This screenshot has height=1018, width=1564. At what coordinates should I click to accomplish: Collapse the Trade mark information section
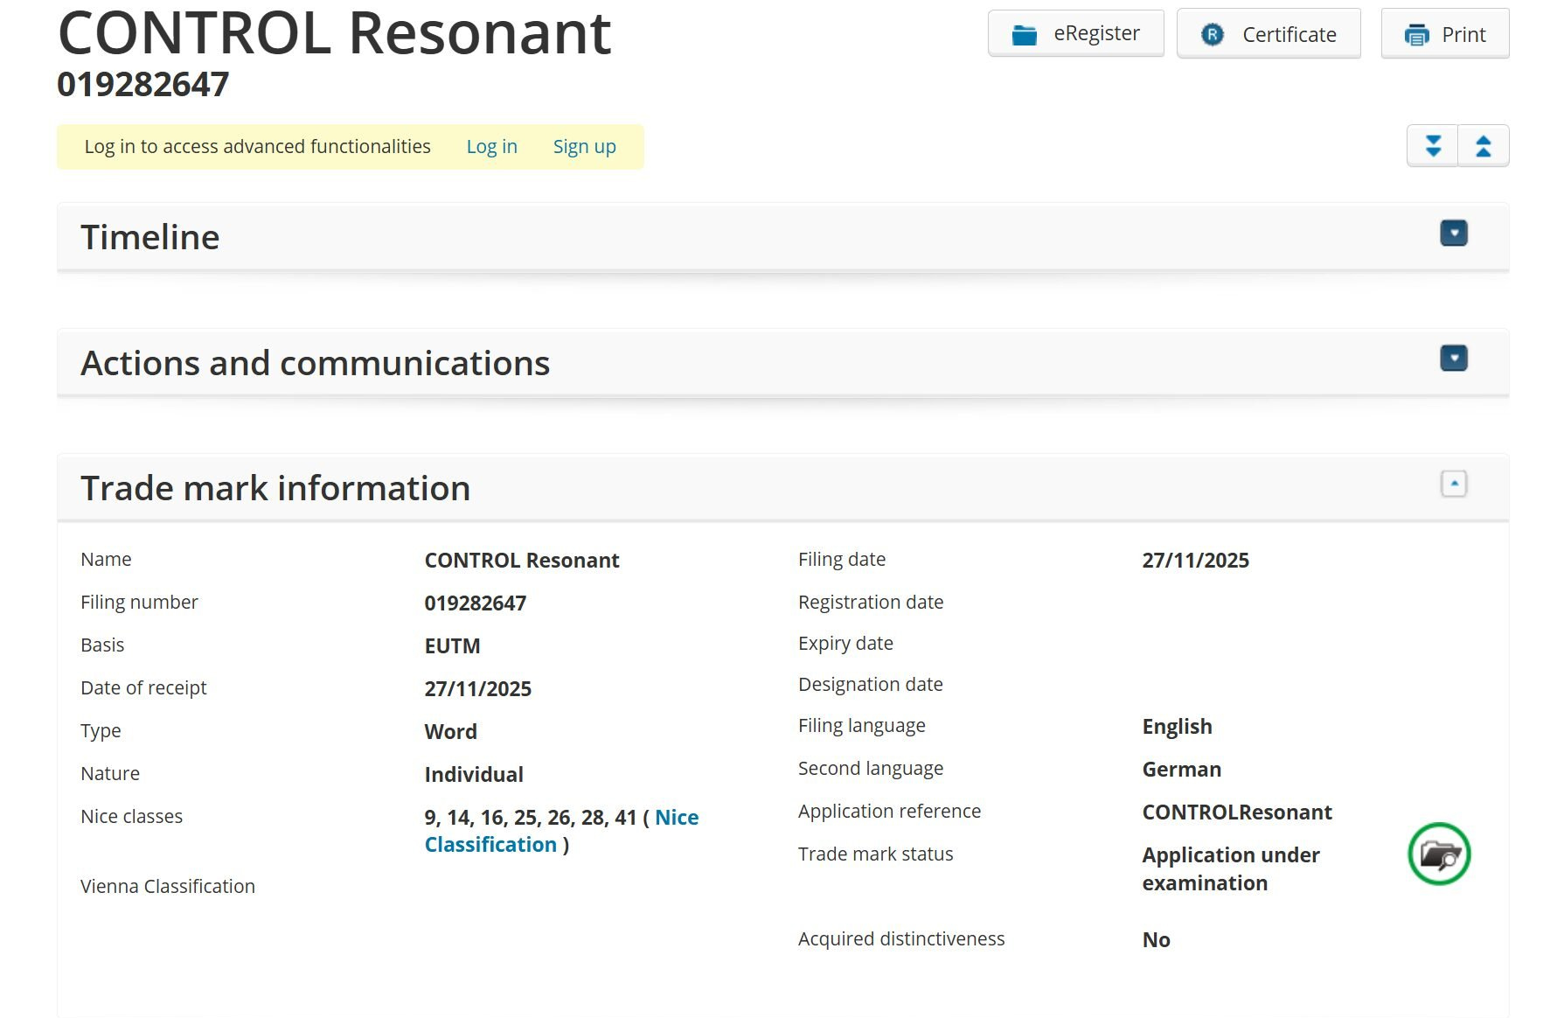(1453, 484)
